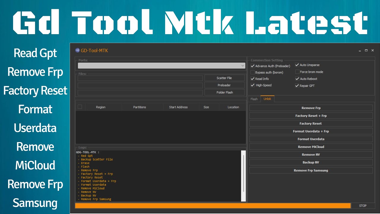Click the 'GDG-TOOL-MTK :' log header
The image size is (380, 214).
click(x=88, y=152)
